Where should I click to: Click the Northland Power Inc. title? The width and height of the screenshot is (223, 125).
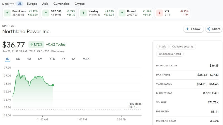pos(26,31)
